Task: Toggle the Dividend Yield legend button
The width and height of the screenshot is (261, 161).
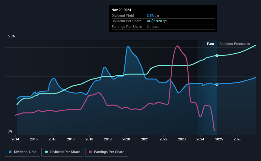Action: pyautogui.click(x=23, y=152)
